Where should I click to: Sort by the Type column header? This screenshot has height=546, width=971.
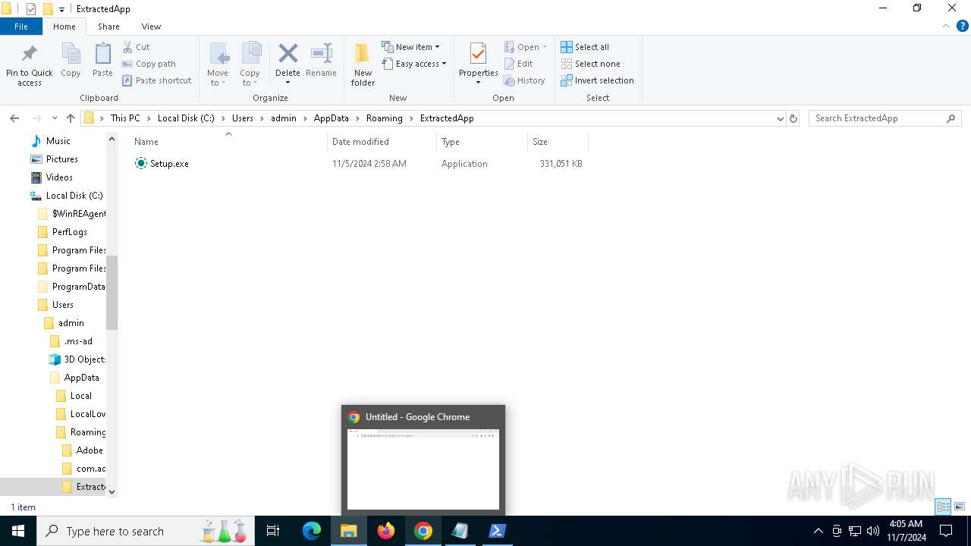482,142
